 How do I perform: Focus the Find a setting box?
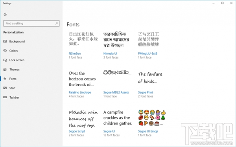pyautogui.click(x=31, y=23)
